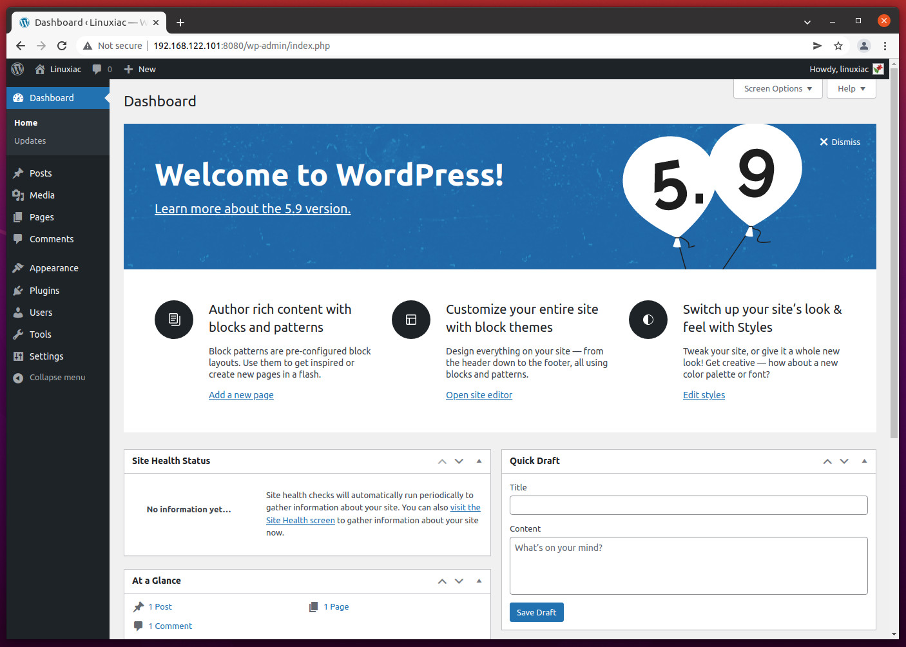The height and width of the screenshot is (647, 906).
Task: Open Linuxiac site home icon
Action: [40, 69]
